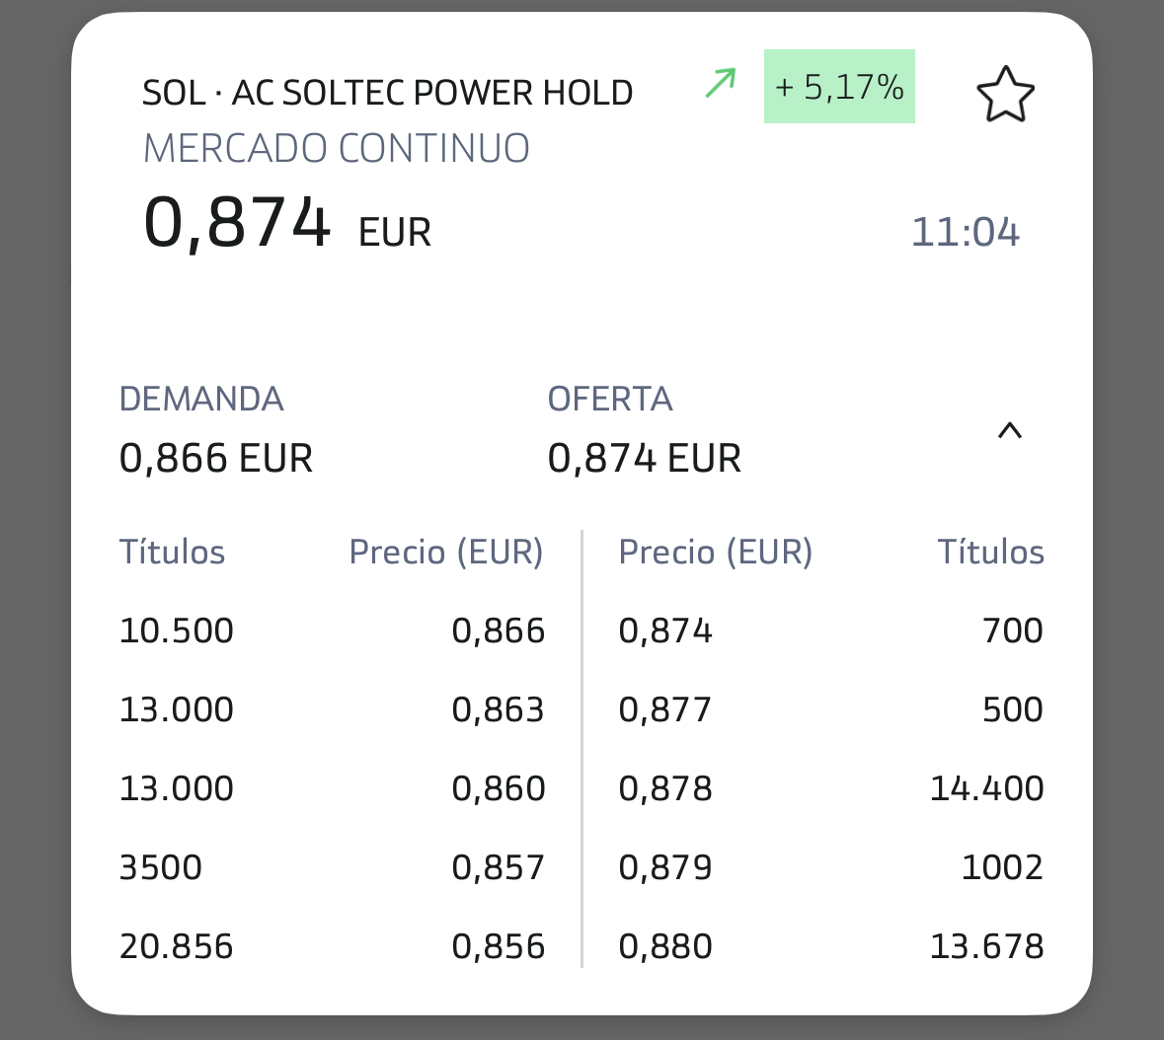This screenshot has width=1164, height=1040.
Task: Collapse the order book with chevron
Action: click(x=1009, y=431)
